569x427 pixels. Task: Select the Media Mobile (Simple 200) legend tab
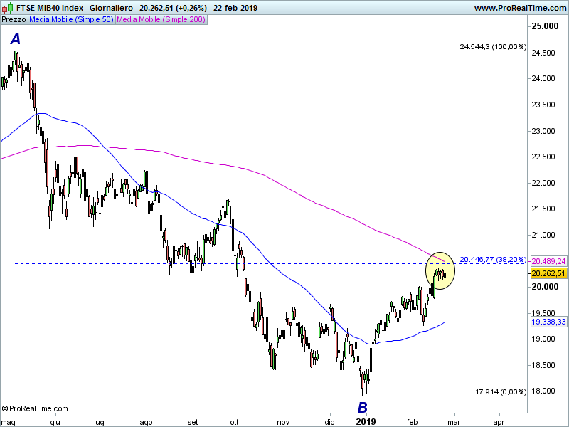(161, 20)
